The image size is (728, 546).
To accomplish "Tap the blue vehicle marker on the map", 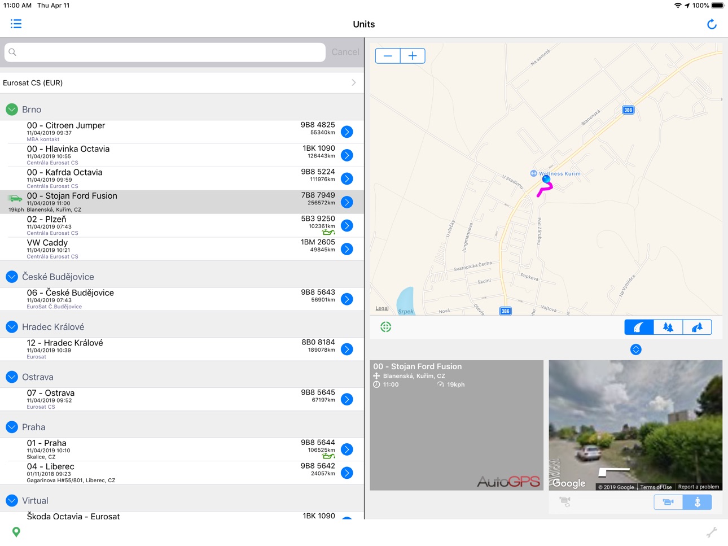I will 546,179.
